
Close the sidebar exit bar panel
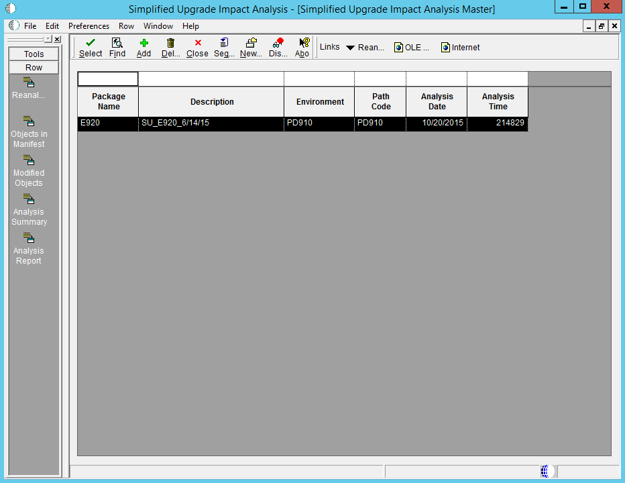(x=57, y=39)
